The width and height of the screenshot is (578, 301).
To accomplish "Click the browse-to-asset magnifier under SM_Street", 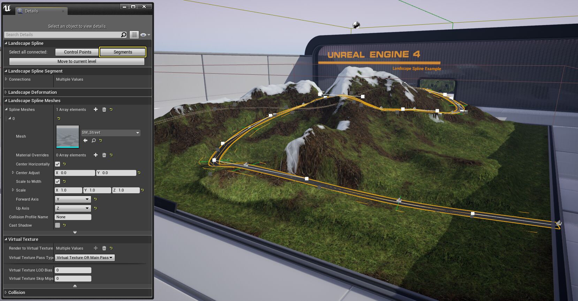I will (x=93, y=140).
